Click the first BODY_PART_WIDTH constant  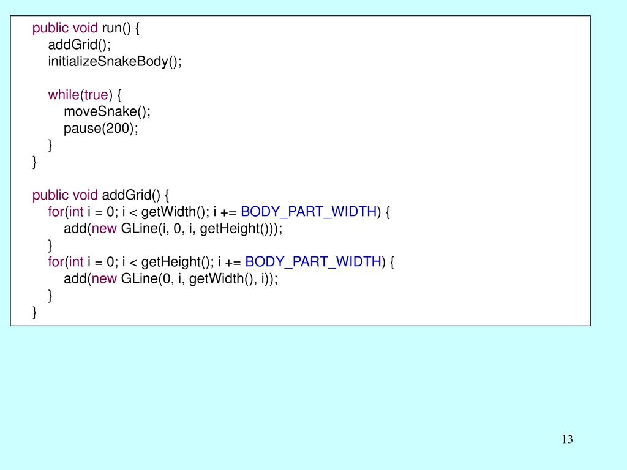pyautogui.click(x=309, y=212)
